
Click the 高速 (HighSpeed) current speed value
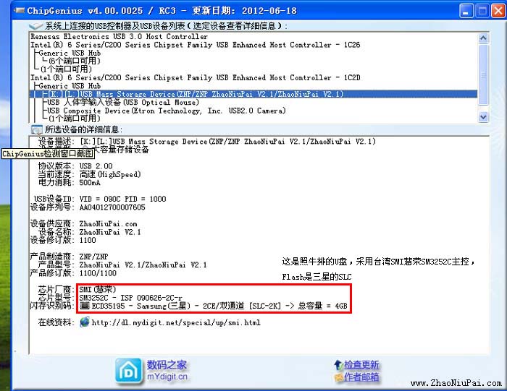tap(110, 174)
